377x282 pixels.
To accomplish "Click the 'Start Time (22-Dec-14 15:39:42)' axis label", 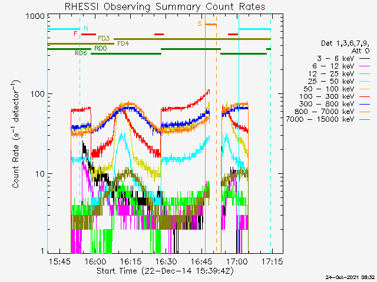I will [x=165, y=271].
